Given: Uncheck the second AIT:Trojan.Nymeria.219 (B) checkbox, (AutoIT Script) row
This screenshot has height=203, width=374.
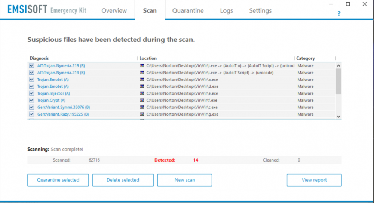Looking at the screenshot, I should pyautogui.click(x=32, y=73).
